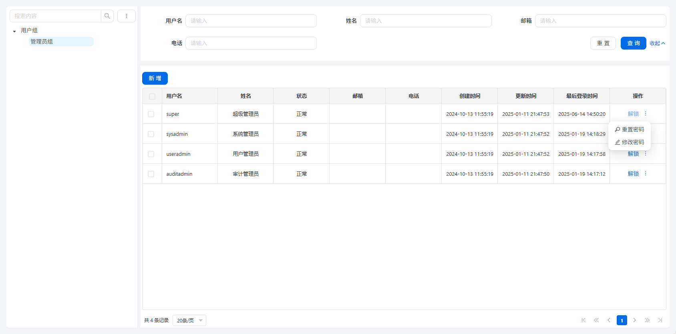
Task: Open more actions for super user
Action: click(x=646, y=114)
